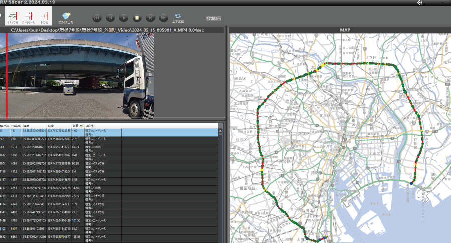Select the ガードレール tool icon
The height and width of the screenshot is (243, 451).
coord(28,18)
